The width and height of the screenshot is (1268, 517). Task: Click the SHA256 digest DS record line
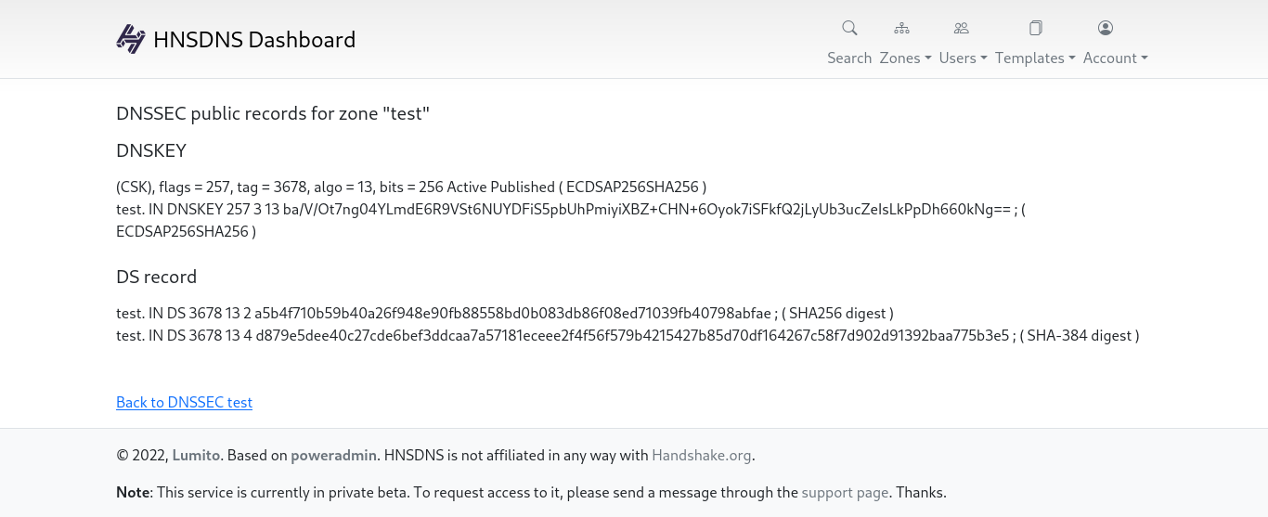pos(505,313)
